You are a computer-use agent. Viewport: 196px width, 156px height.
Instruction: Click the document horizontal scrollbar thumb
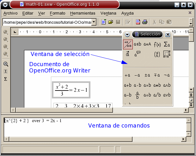[64, 110]
